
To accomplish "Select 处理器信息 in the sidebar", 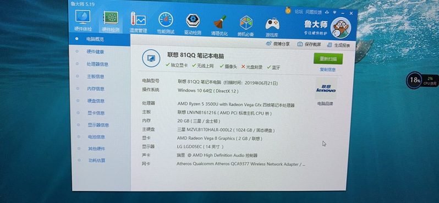I will tap(97, 64).
